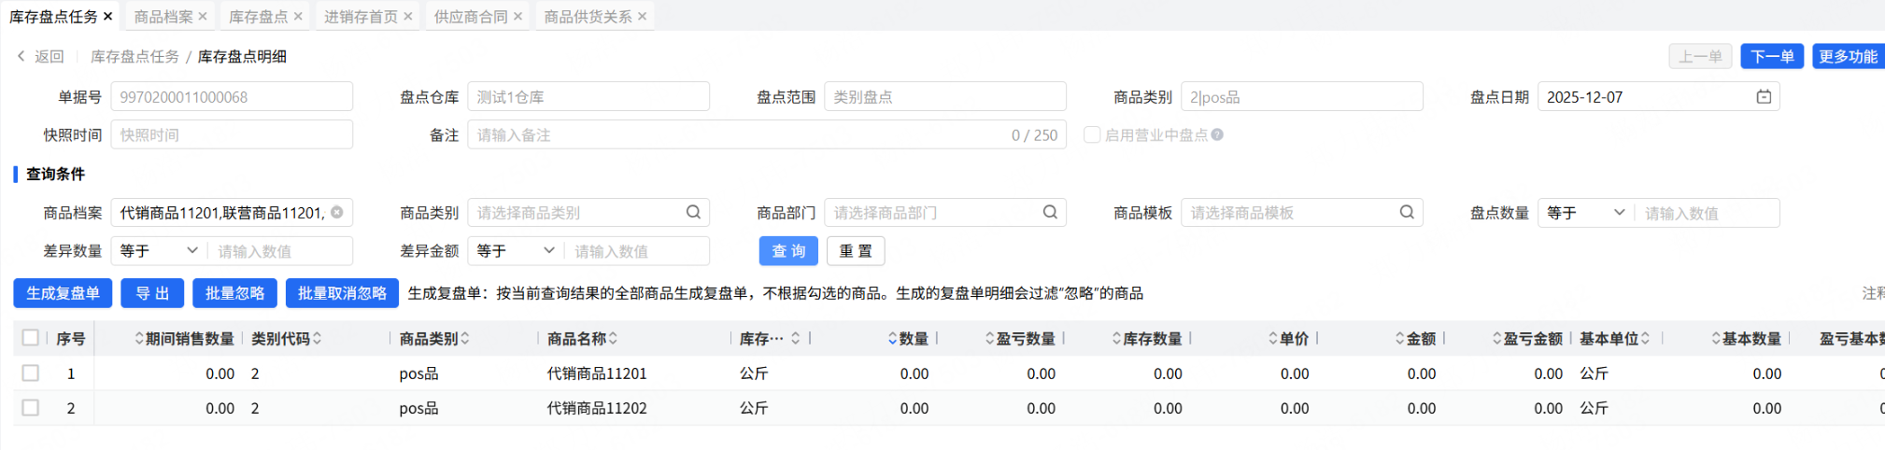Clear the 商品档案 field with its X icon
The image size is (1885, 450).
[337, 213]
